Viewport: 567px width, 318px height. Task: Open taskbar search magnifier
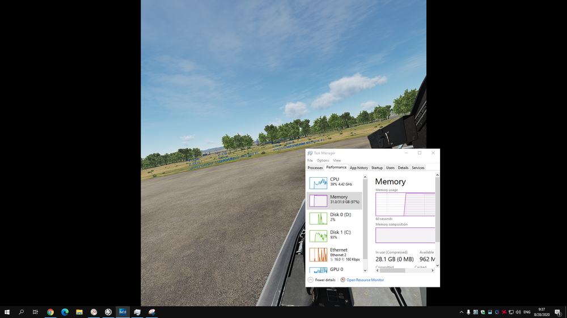22,312
